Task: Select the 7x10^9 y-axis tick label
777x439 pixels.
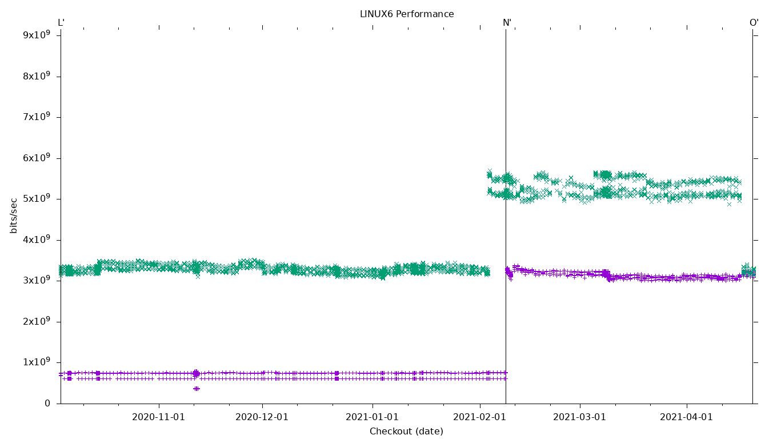Action: tap(37, 116)
